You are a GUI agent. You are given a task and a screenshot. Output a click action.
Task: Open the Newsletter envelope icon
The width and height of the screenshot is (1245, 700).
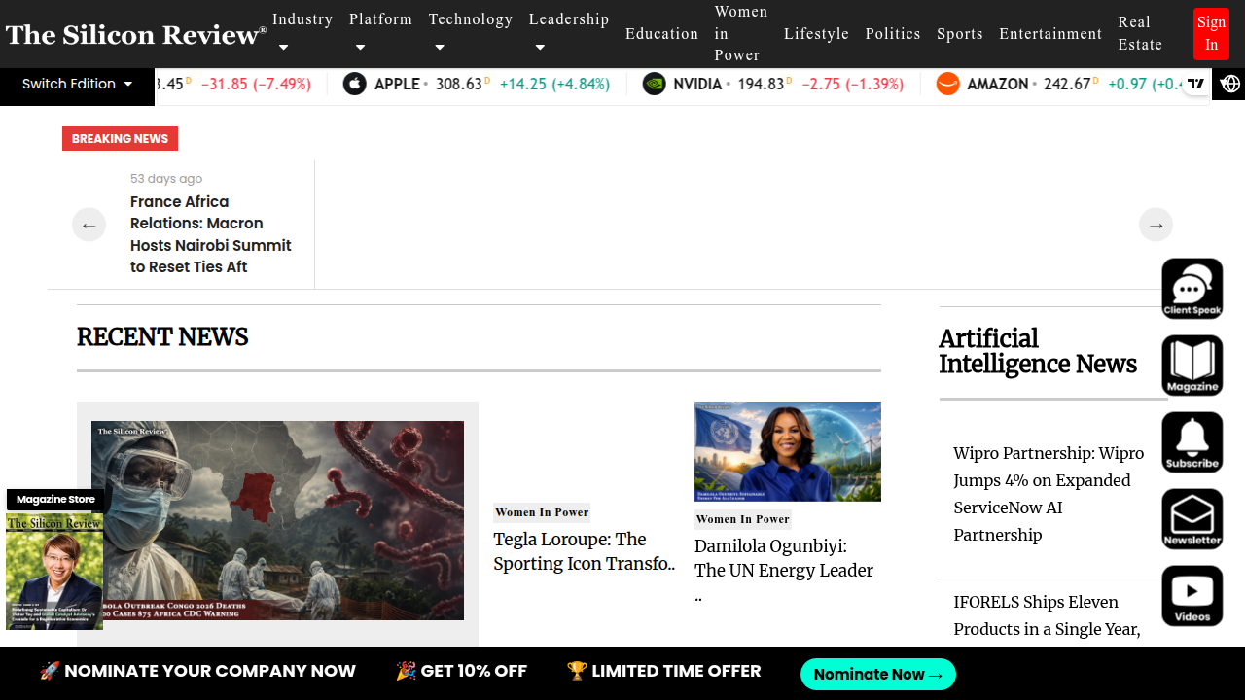[x=1192, y=519]
